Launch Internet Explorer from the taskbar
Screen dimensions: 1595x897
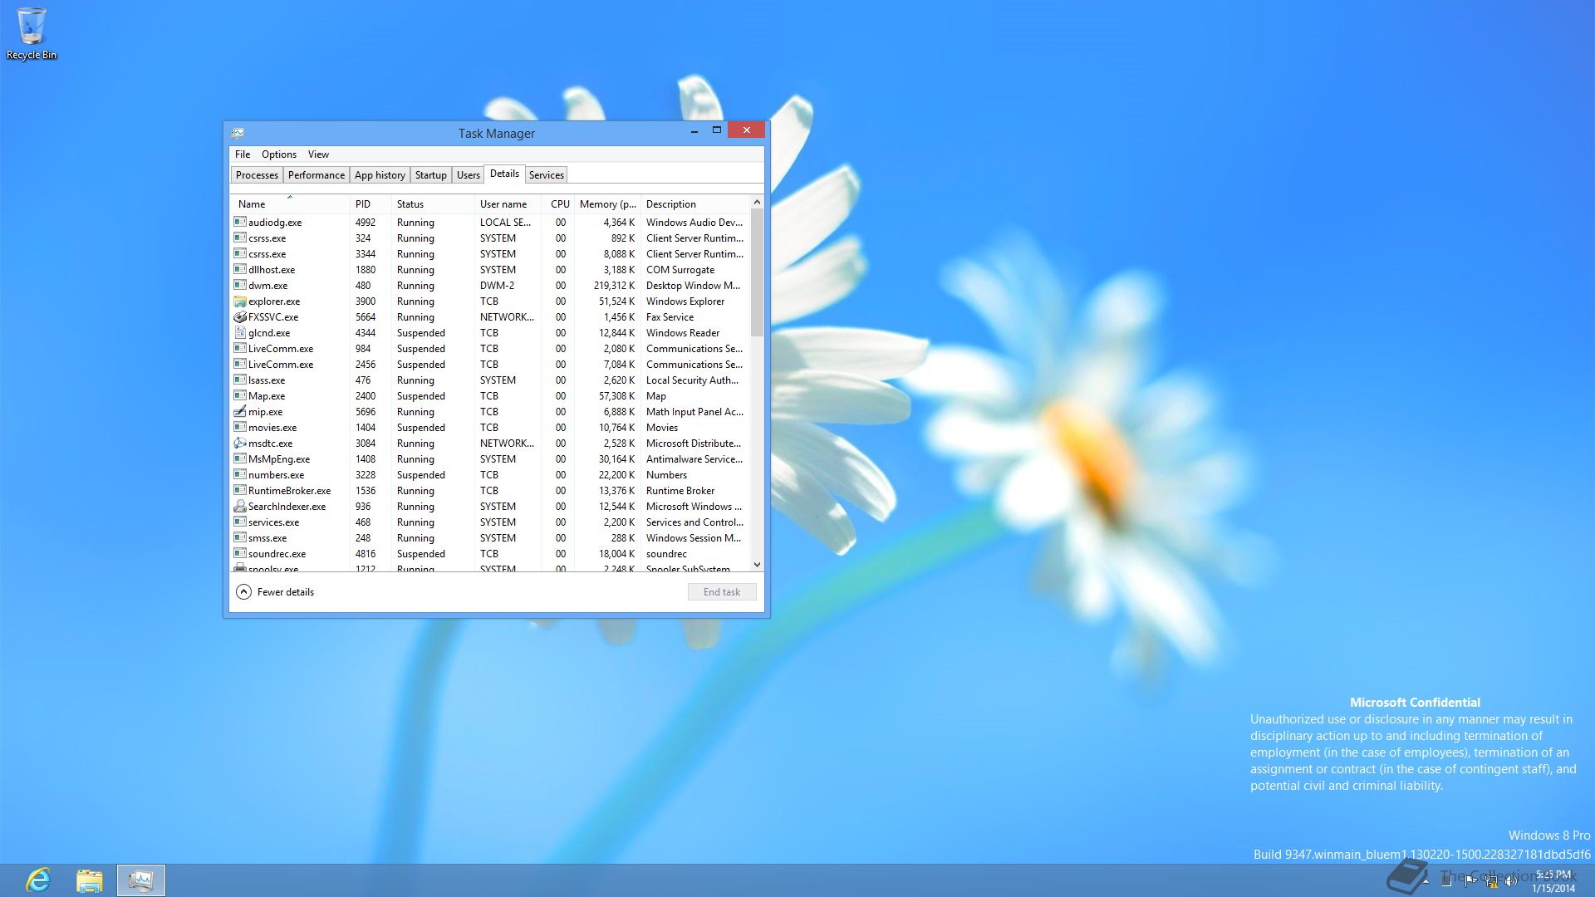(38, 880)
